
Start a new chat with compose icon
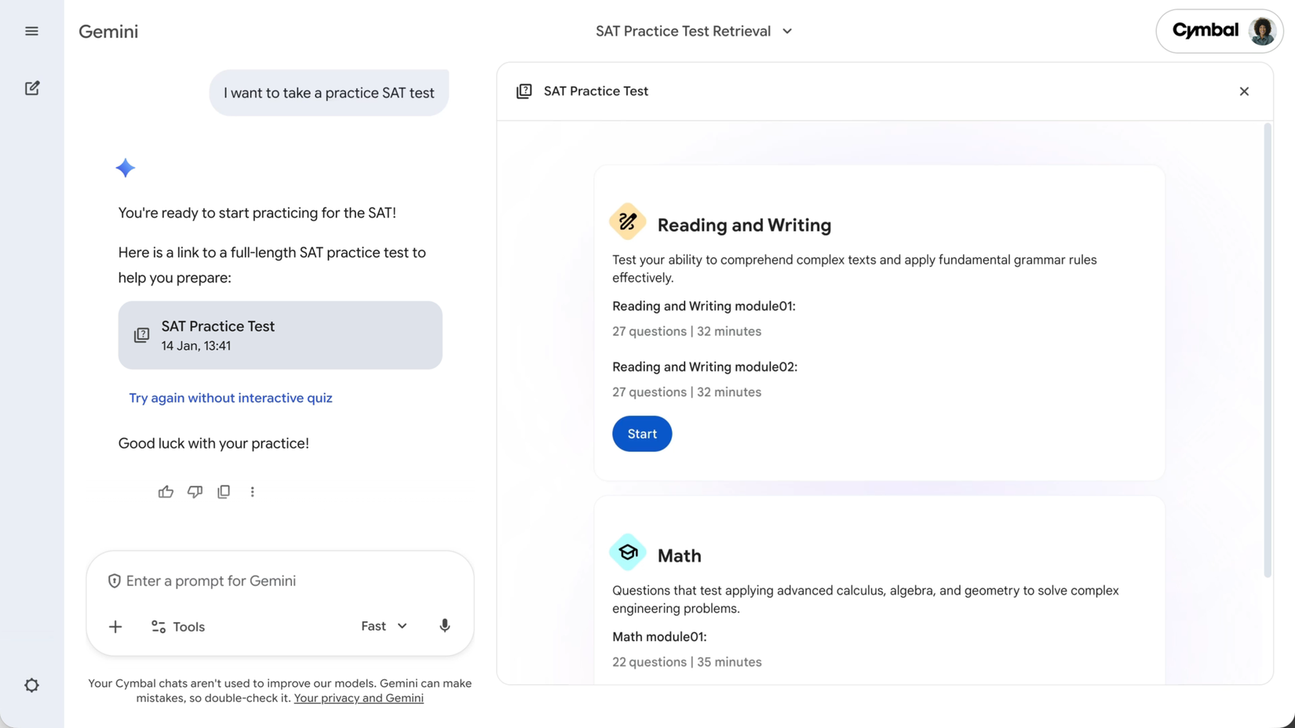click(32, 88)
